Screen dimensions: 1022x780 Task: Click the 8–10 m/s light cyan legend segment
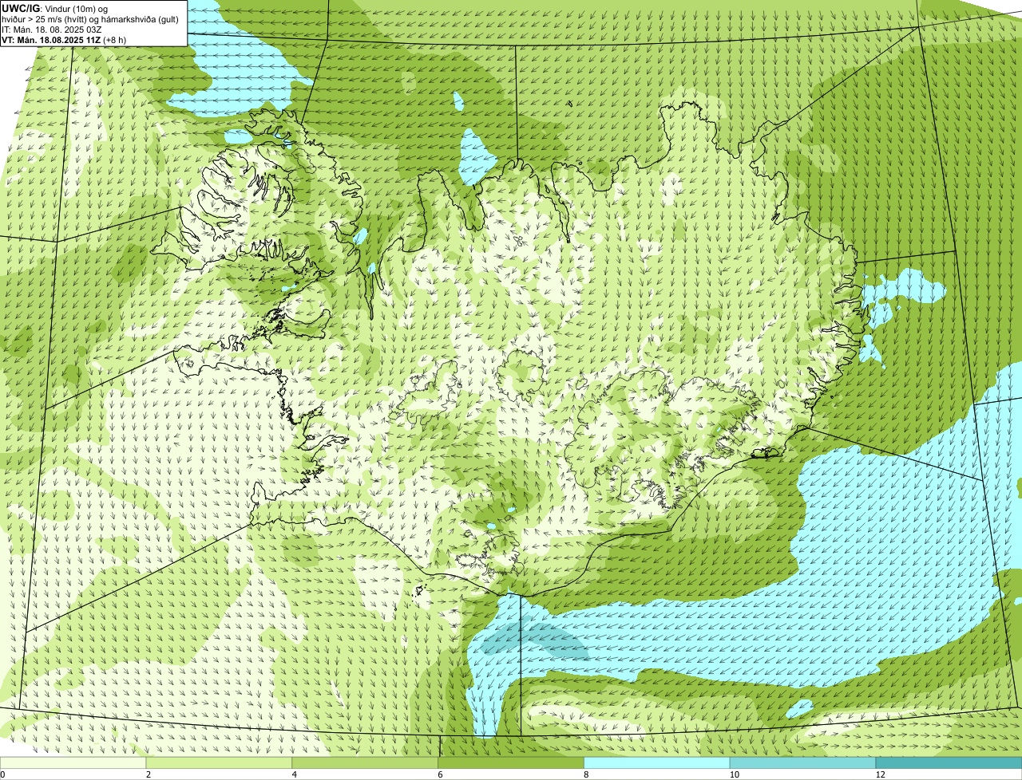tap(657, 763)
